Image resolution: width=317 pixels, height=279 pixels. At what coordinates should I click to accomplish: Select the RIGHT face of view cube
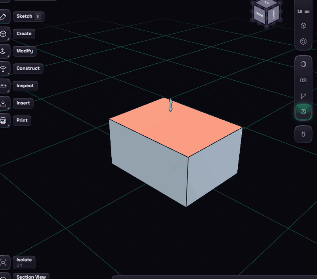273,14
